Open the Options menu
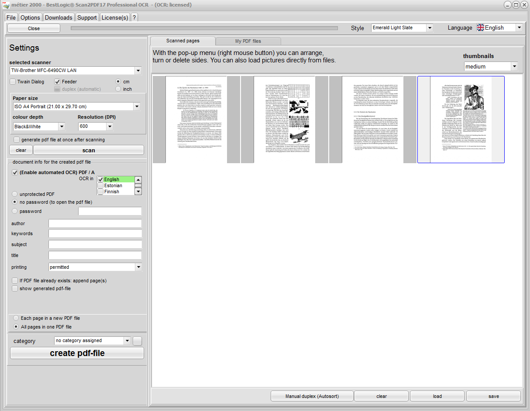The height and width of the screenshot is (411, 530). point(30,17)
